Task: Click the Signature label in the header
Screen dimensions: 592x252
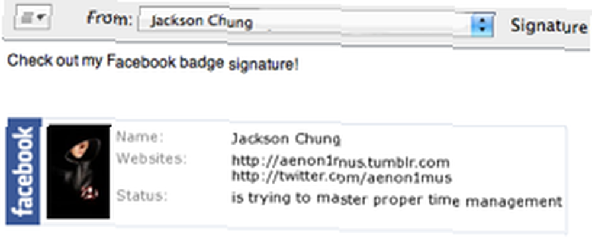Action: (x=549, y=27)
